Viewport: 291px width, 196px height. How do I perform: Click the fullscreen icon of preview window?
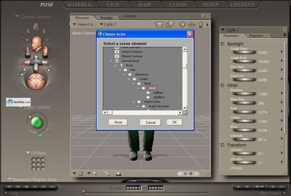coord(203,16)
